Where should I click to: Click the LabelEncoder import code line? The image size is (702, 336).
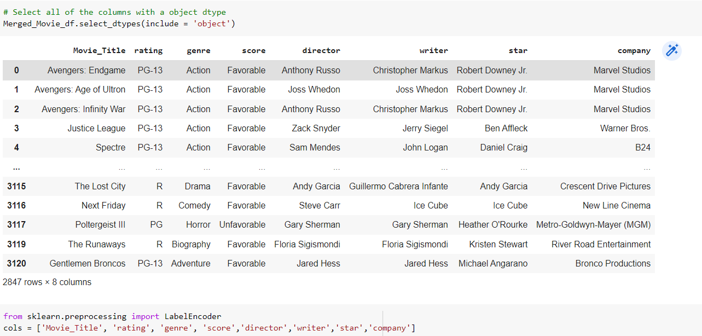[112, 316]
